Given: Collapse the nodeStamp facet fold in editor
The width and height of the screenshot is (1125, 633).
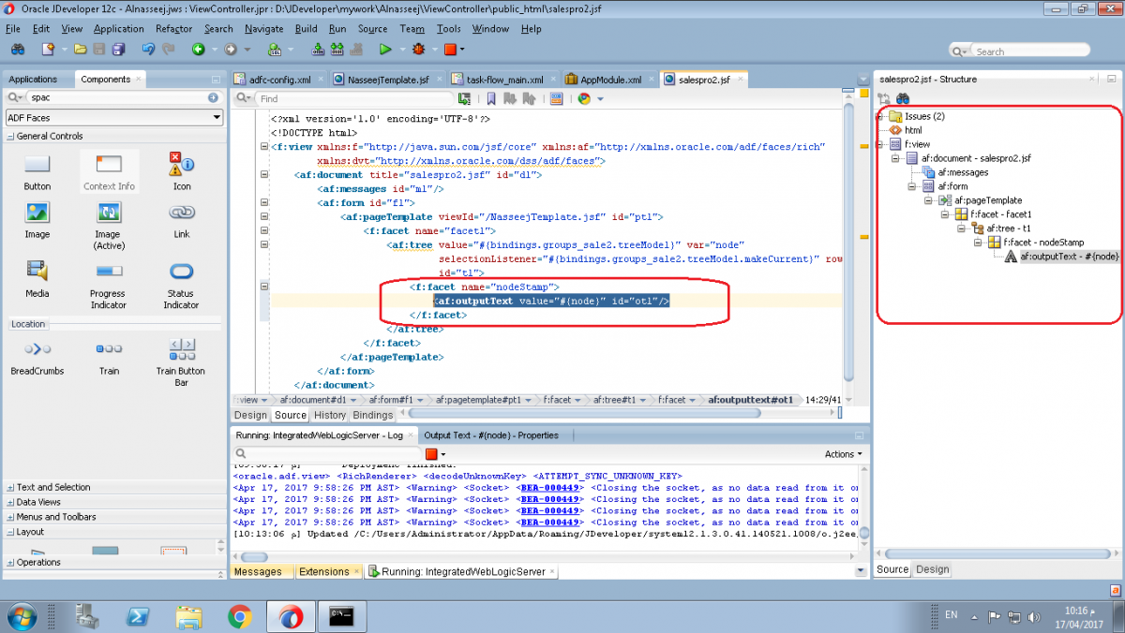Looking at the screenshot, I should [264, 287].
